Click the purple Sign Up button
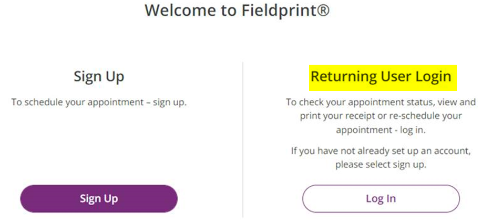Image resolution: width=482 pixels, height=221 pixels. coord(99,198)
